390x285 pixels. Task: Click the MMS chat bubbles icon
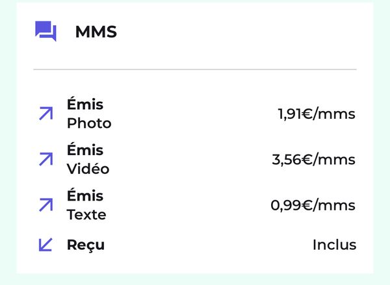45,31
